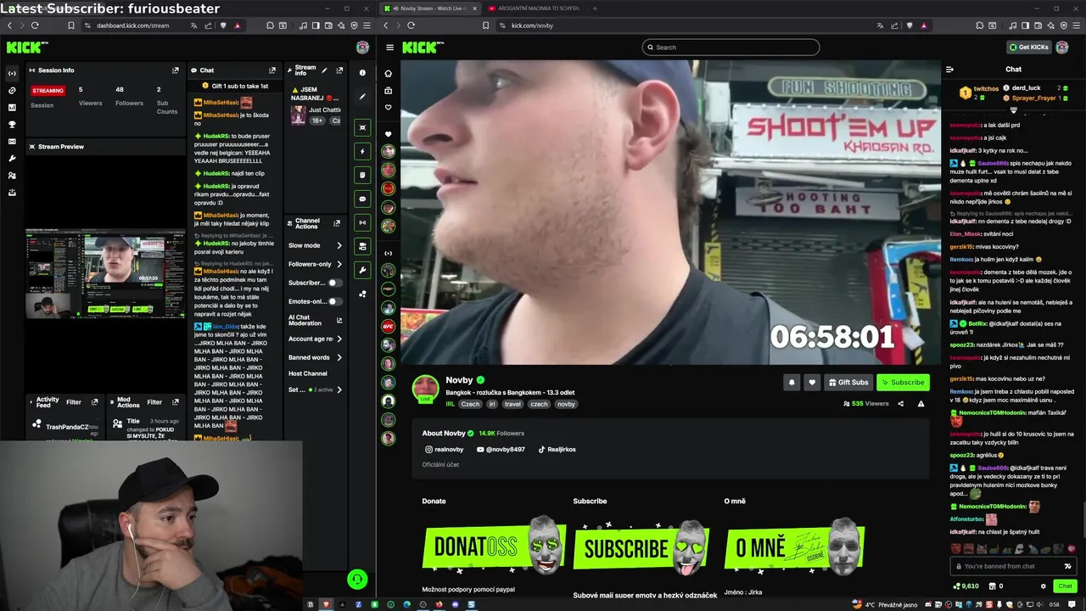The width and height of the screenshot is (1086, 611).
Task: Click the kick.com Search field
Action: 731,48
